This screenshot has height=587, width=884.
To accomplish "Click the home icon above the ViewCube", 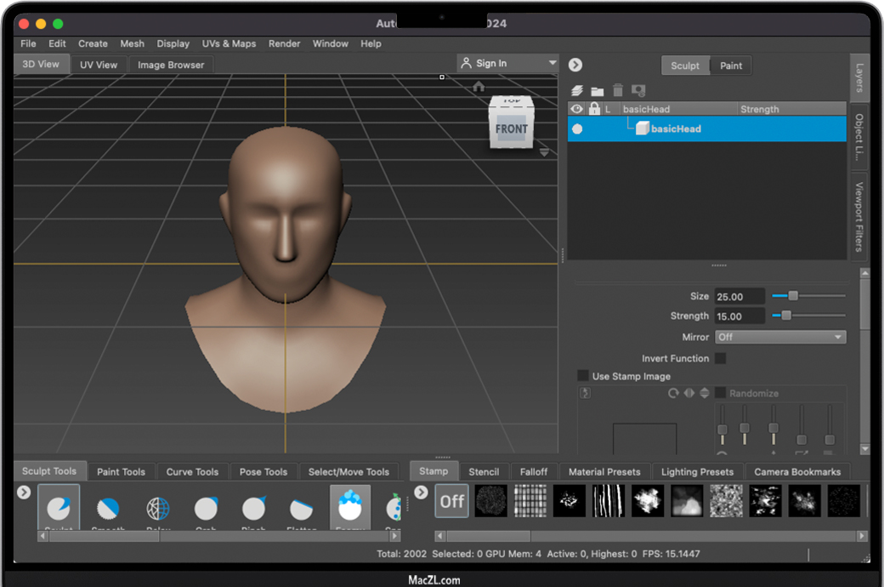I will click(x=479, y=86).
